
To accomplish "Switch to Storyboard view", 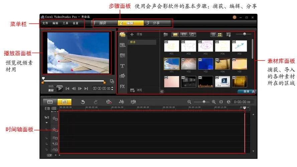I will 50,102.
